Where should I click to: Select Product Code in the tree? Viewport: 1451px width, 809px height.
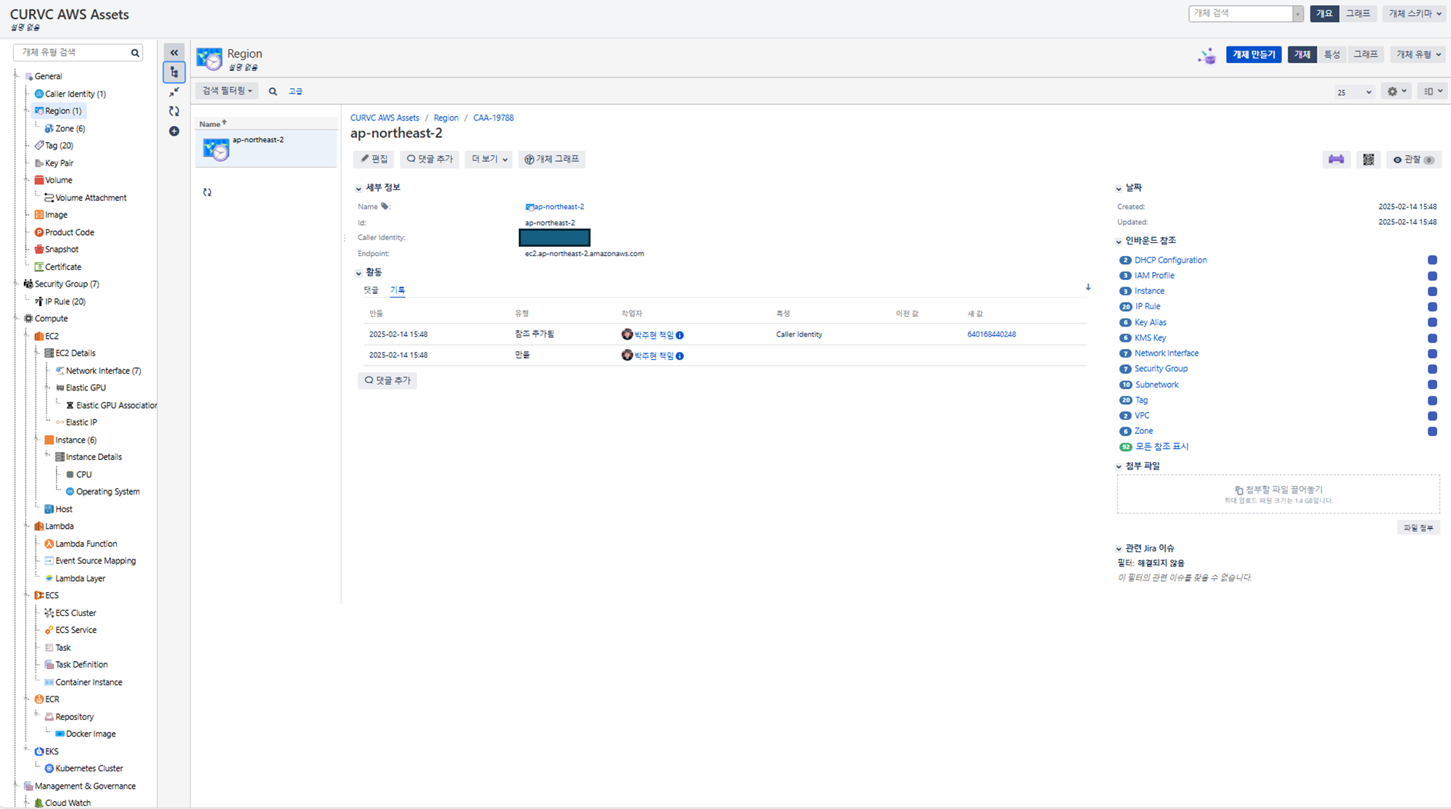tap(69, 232)
